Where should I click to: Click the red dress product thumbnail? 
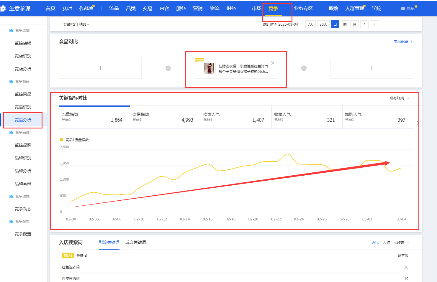209,68
